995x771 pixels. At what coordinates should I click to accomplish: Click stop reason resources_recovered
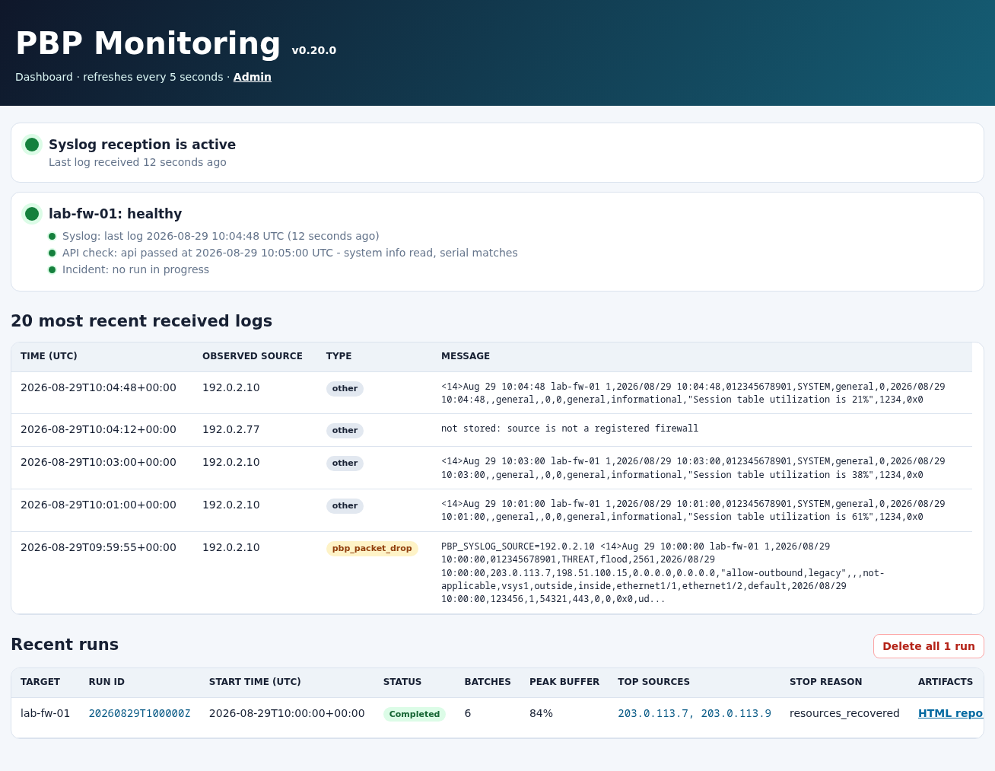point(844,713)
